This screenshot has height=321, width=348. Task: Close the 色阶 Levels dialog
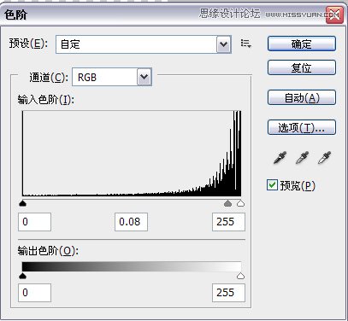(334, 15)
